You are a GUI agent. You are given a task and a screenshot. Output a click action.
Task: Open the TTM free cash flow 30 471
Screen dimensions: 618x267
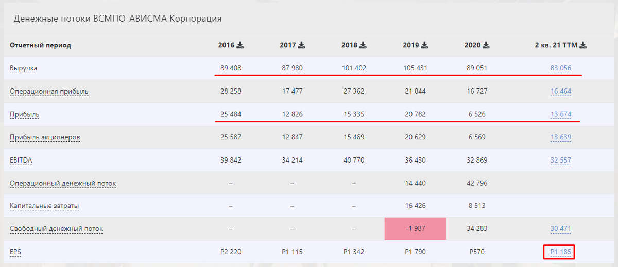[x=560, y=229]
